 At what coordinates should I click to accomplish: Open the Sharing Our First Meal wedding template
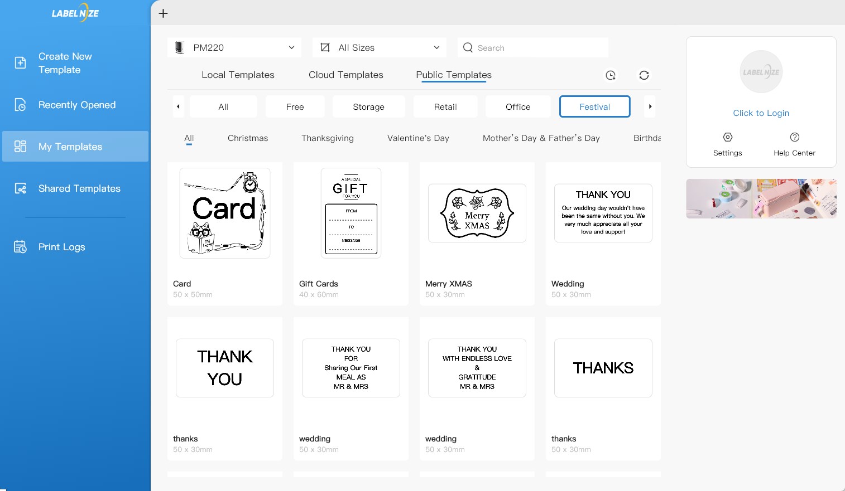pyautogui.click(x=351, y=368)
